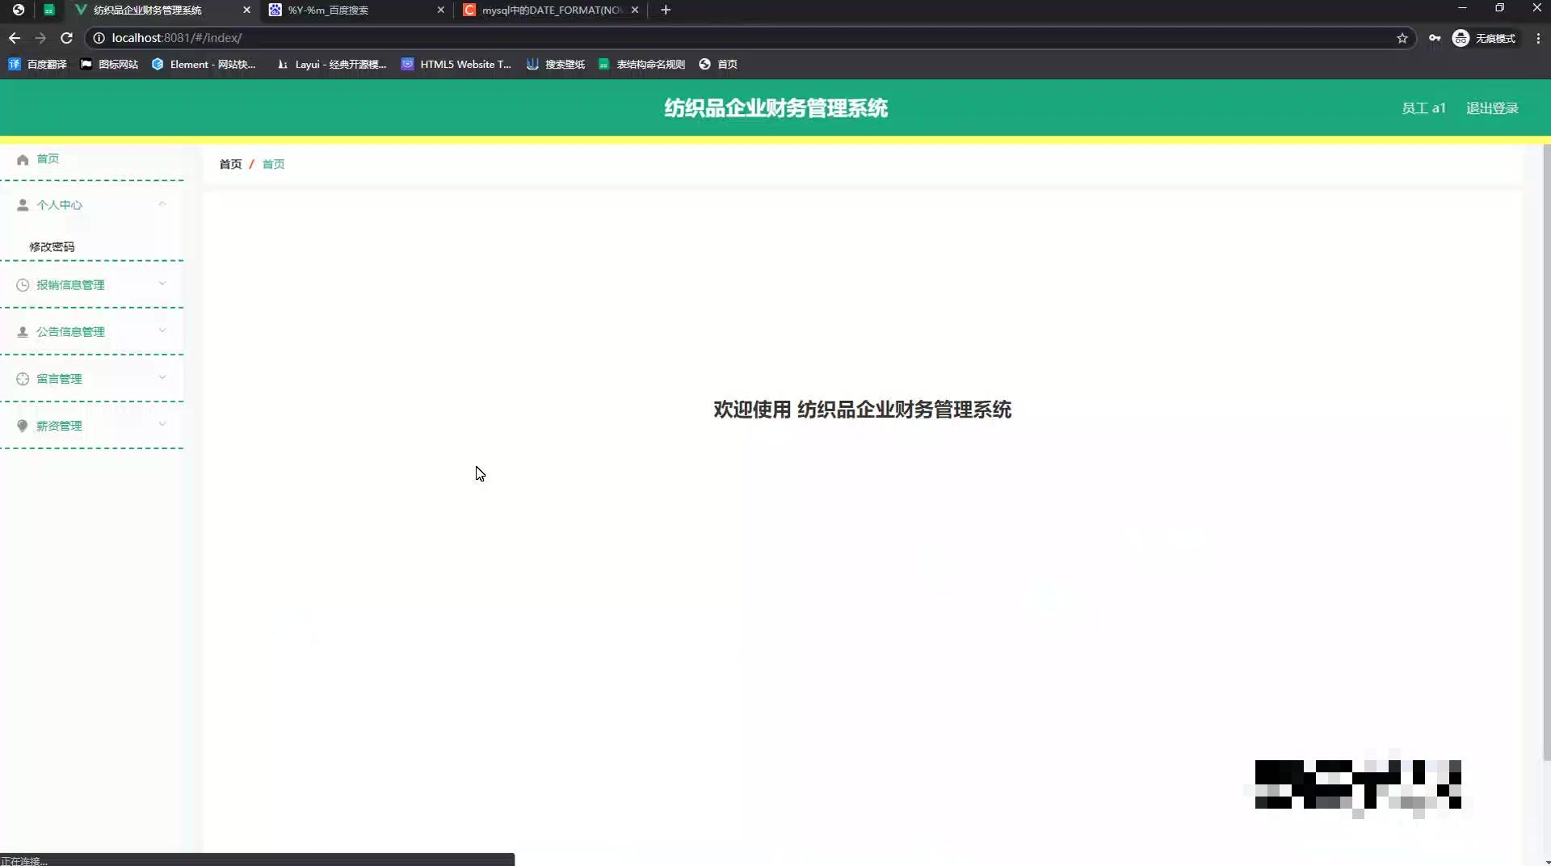
Task: Click the key icon in address bar
Action: click(x=1435, y=38)
